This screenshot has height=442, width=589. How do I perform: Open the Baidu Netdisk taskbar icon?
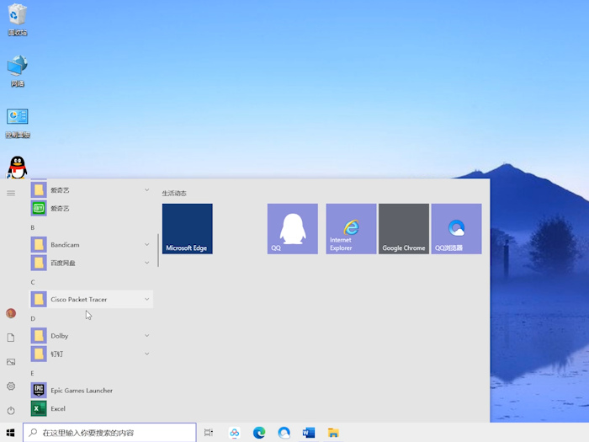pos(235,433)
